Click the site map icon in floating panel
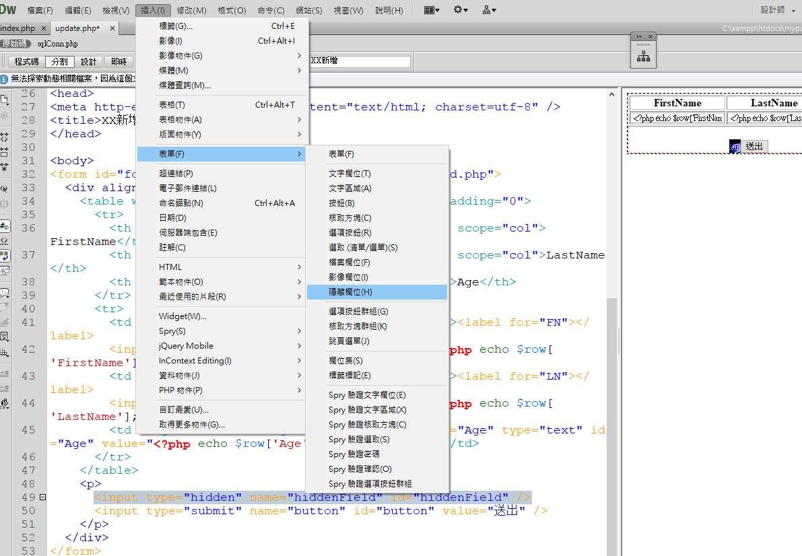 [x=643, y=57]
